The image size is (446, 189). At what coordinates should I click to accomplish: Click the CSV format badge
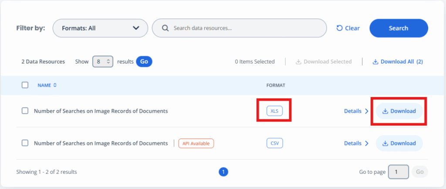click(x=274, y=143)
